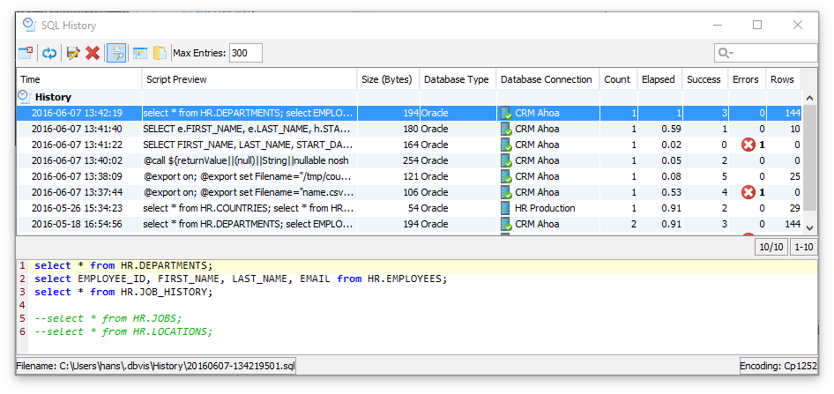
Task: Collapse the History tree node
Action: point(25,97)
